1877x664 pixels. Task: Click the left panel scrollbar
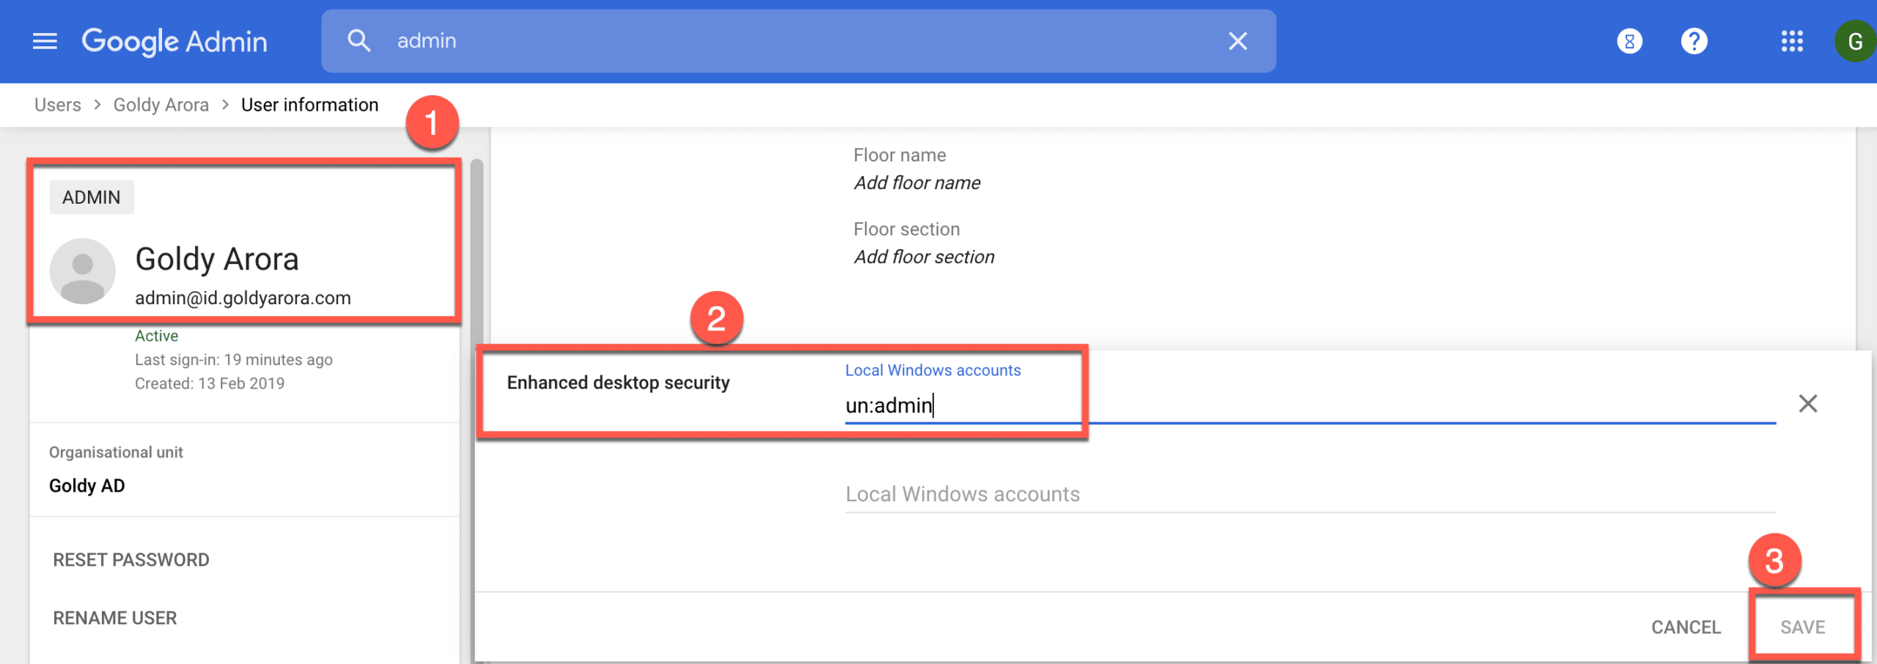pos(477,410)
